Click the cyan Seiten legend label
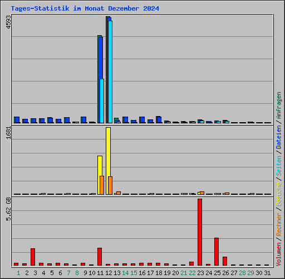This screenshot has height=279, width=285. [279, 166]
